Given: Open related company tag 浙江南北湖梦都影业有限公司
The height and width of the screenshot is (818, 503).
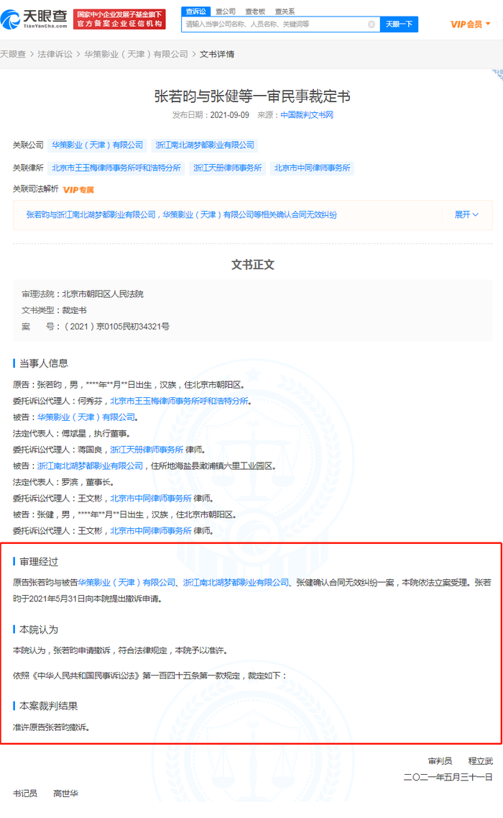Looking at the screenshot, I should (x=205, y=145).
